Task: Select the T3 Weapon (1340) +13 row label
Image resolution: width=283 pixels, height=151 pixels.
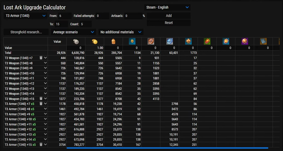Action: [x=19, y=89]
